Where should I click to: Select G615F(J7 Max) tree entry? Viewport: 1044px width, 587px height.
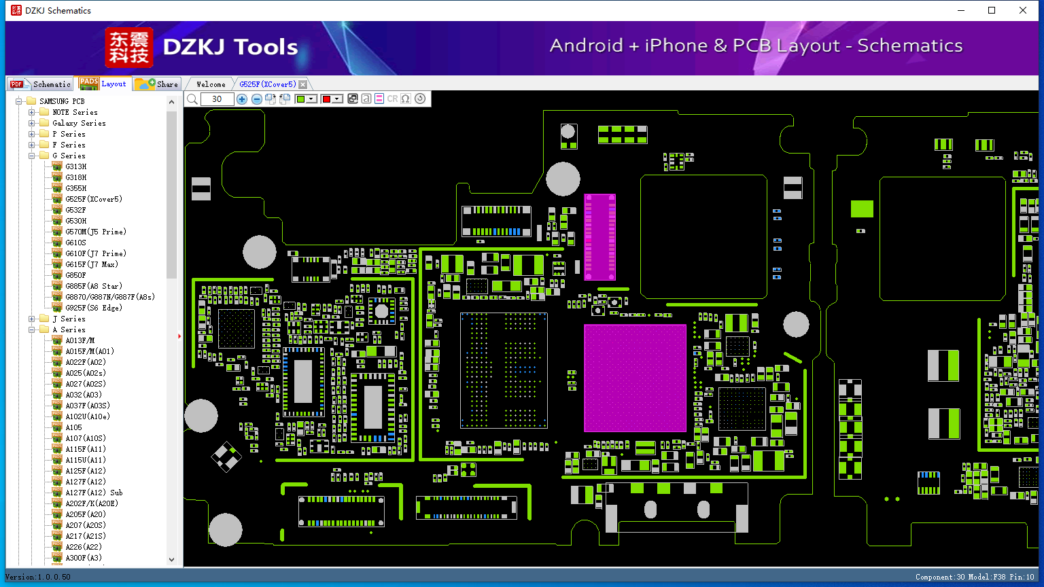click(x=92, y=264)
